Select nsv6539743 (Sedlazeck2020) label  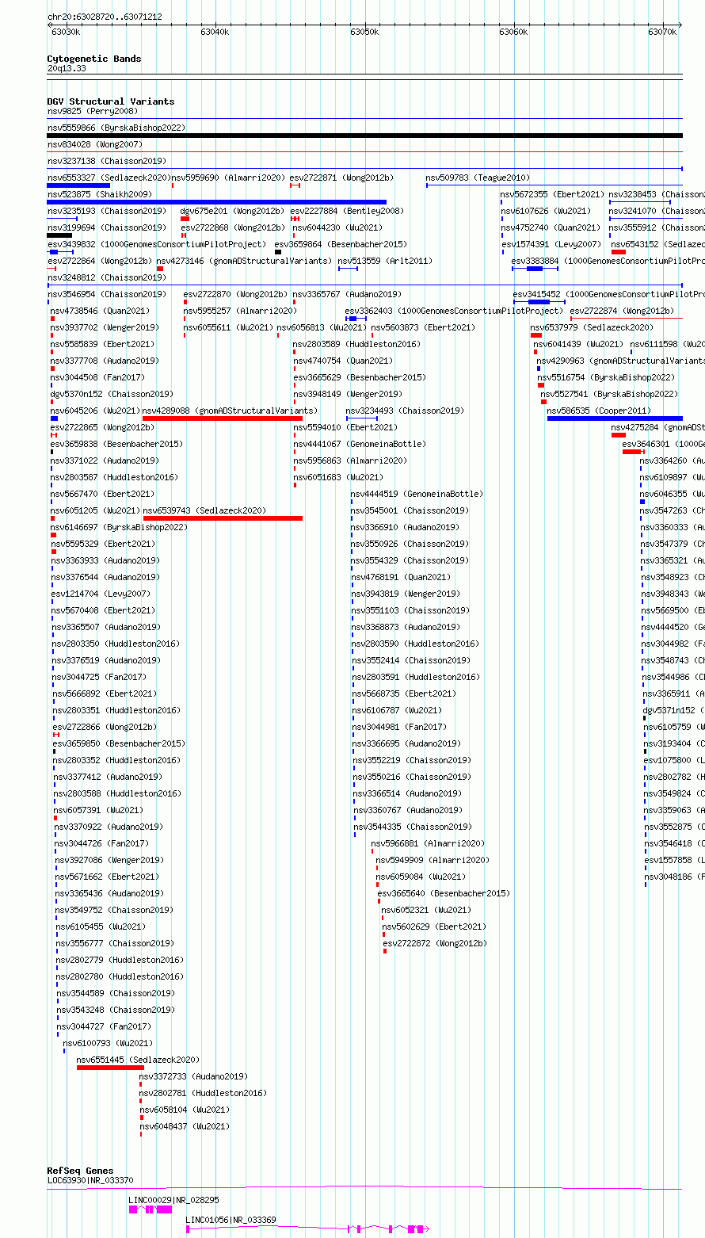coord(204,510)
